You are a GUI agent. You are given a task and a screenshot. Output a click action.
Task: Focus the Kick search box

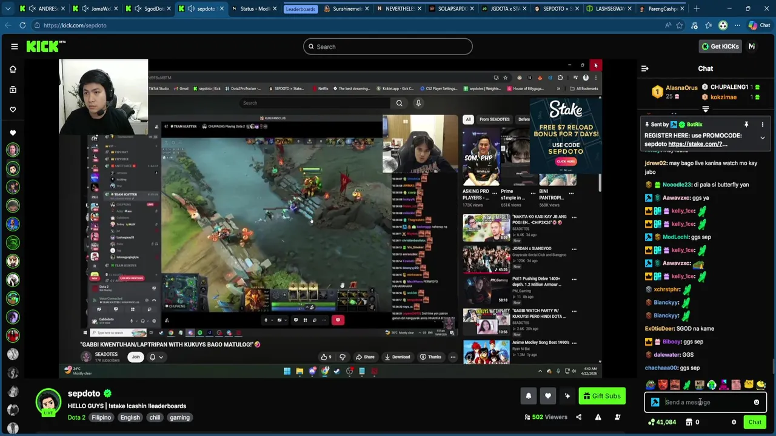click(388, 47)
